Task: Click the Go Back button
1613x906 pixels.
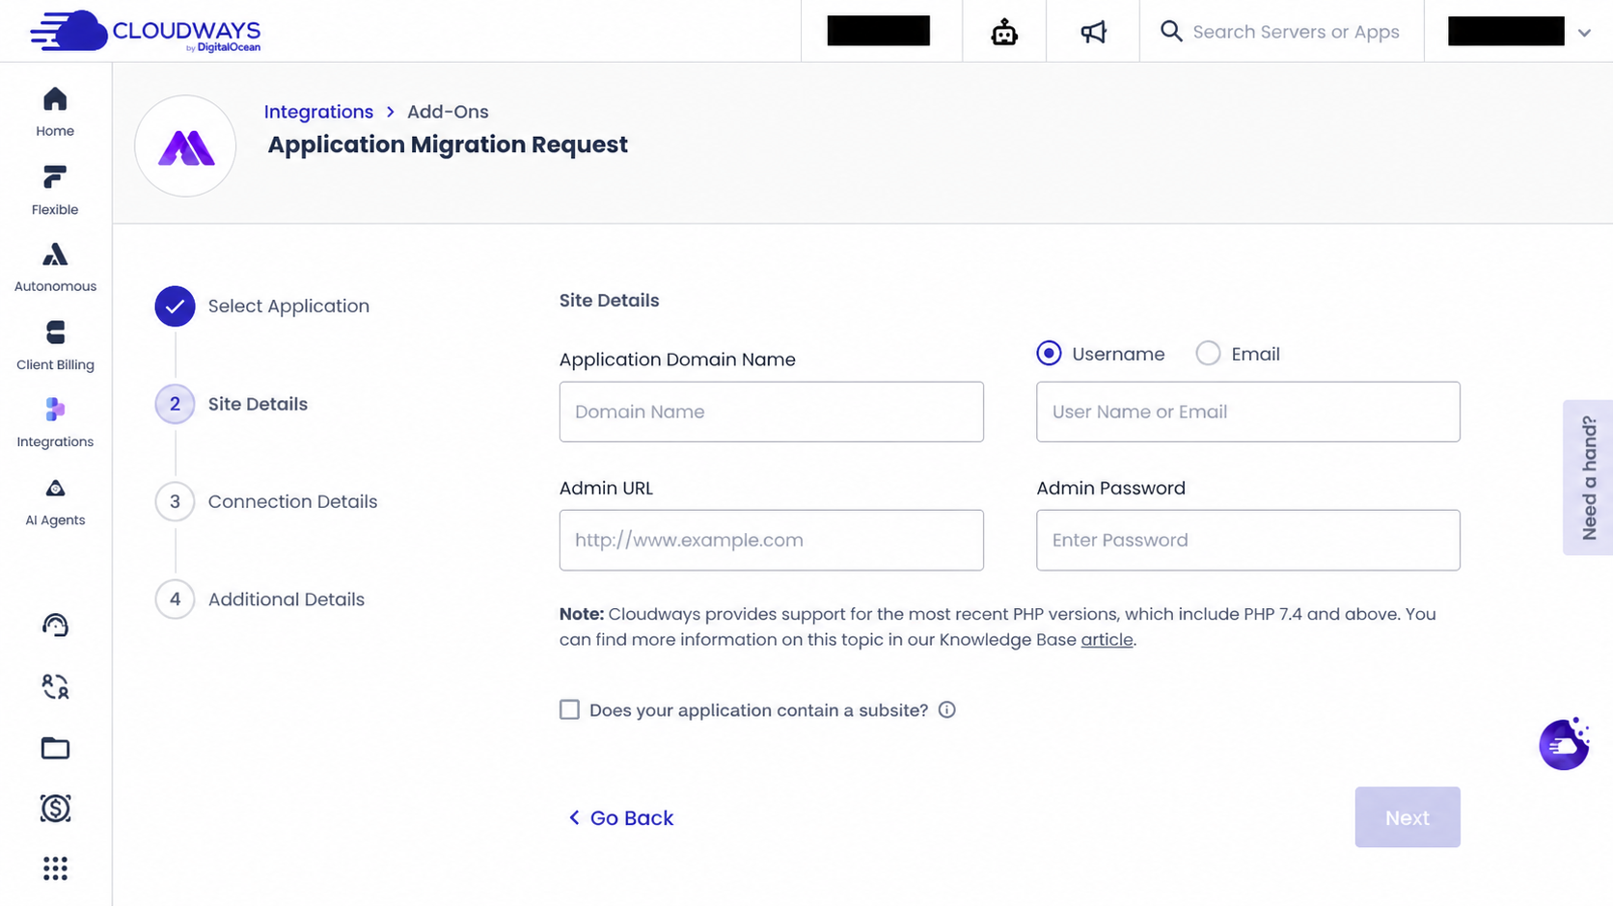Action: (x=620, y=817)
